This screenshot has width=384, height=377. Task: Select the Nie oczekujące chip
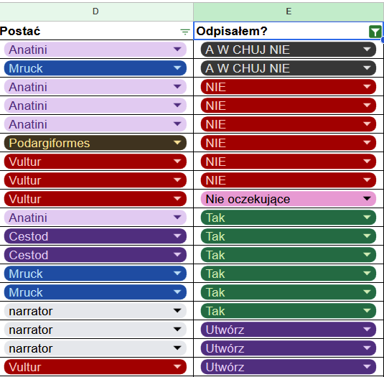(x=289, y=199)
